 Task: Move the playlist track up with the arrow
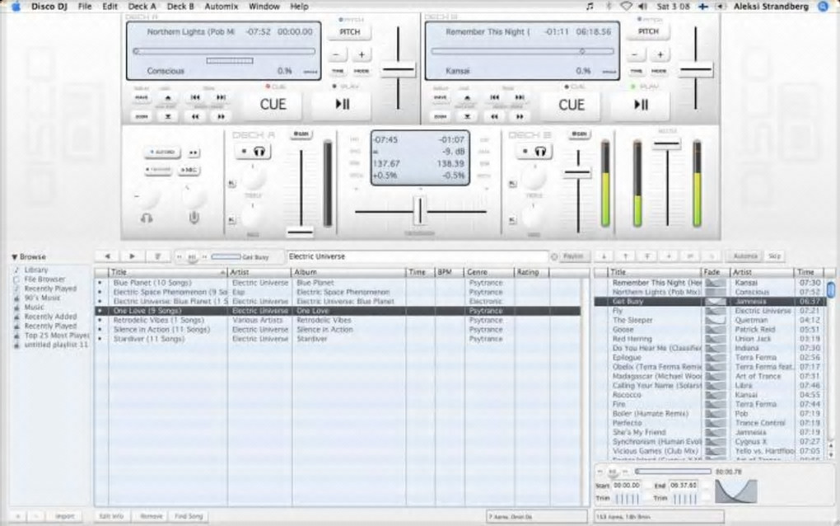tap(625, 257)
